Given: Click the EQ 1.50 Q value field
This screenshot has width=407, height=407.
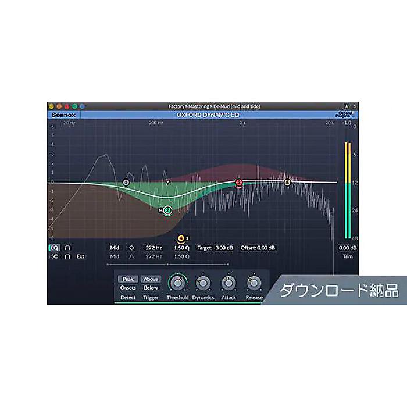Looking at the screenshot, I should tap(181, 248).
